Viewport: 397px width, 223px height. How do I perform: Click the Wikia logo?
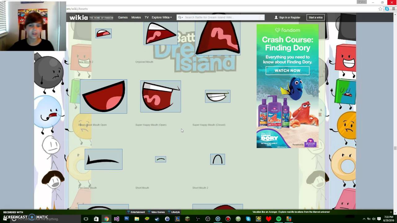pos(78,17)
